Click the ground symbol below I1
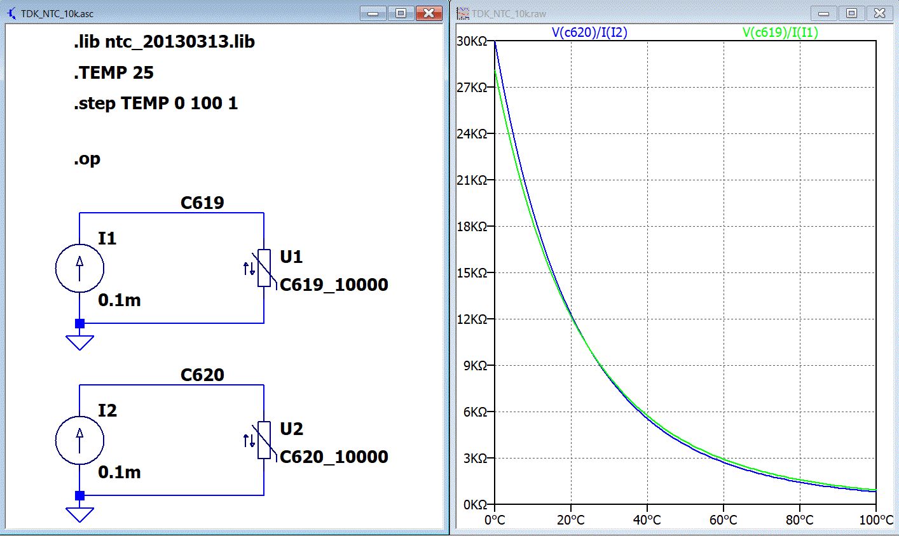 79,343
